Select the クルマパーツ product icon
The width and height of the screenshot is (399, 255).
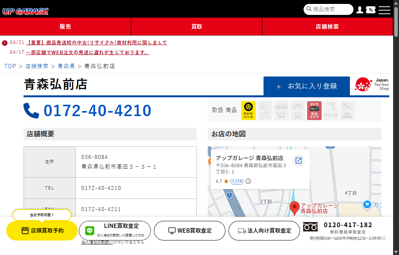[x=248, y=111]
